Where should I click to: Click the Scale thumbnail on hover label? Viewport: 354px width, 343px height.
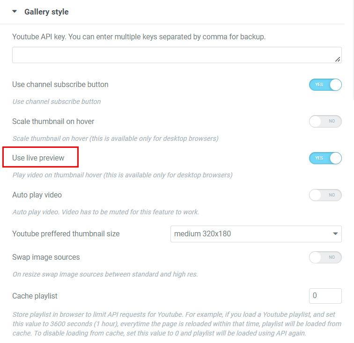(53, 121)
